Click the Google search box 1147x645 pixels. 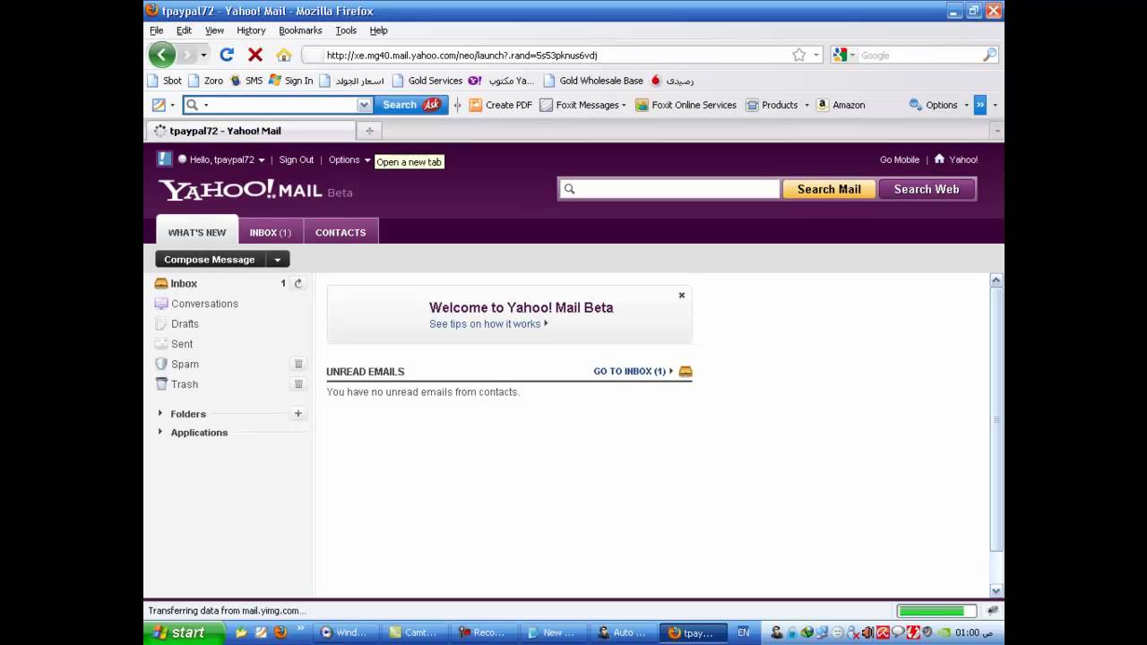pyautogui.click(x=918, y=56)
